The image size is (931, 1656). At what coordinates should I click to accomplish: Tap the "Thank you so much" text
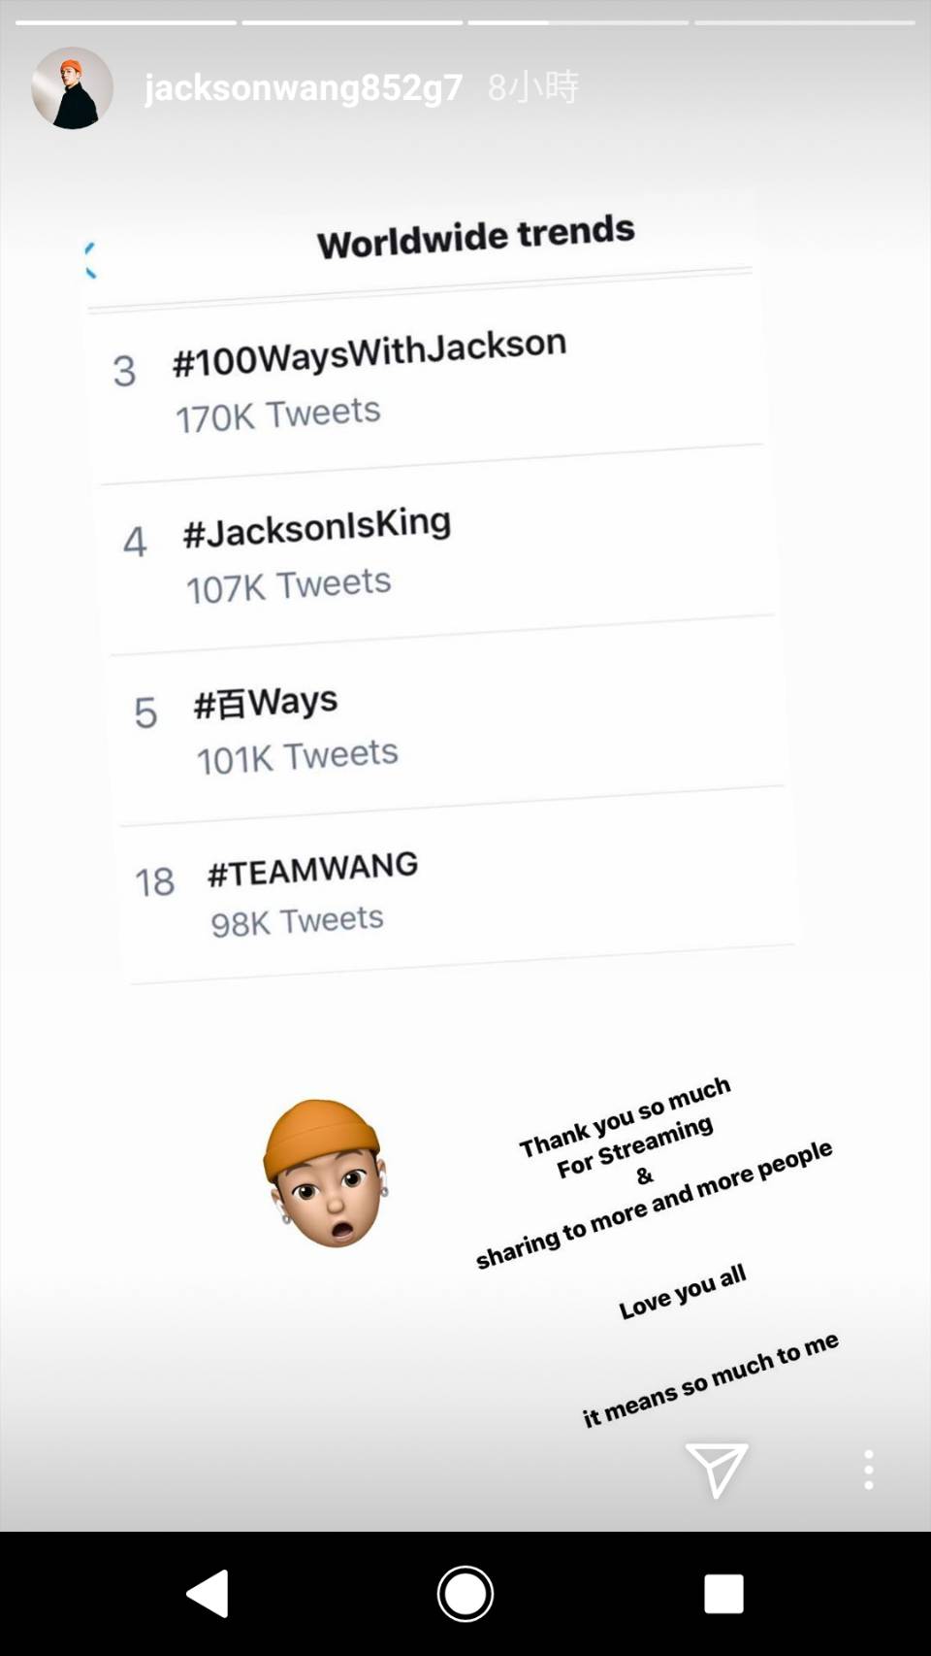coord(625,1115)
